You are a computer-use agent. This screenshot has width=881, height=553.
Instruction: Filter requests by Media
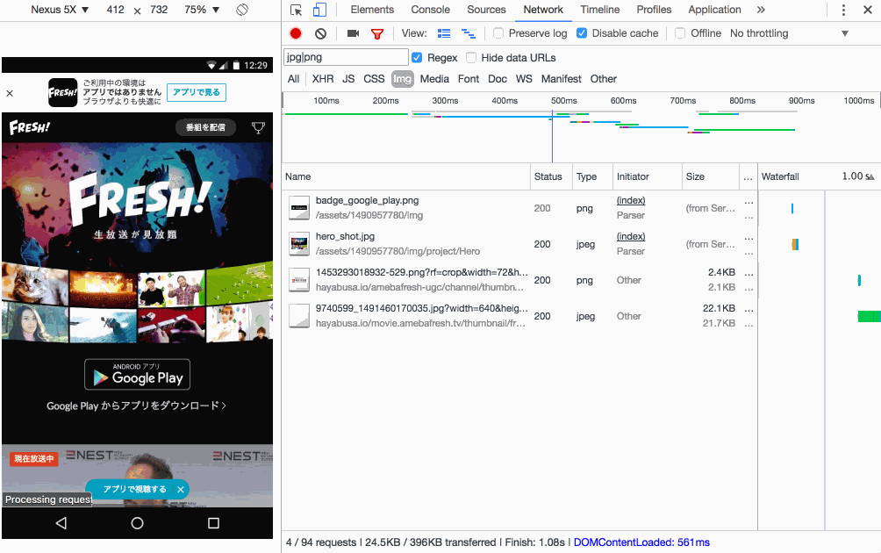tap(434, 79)
